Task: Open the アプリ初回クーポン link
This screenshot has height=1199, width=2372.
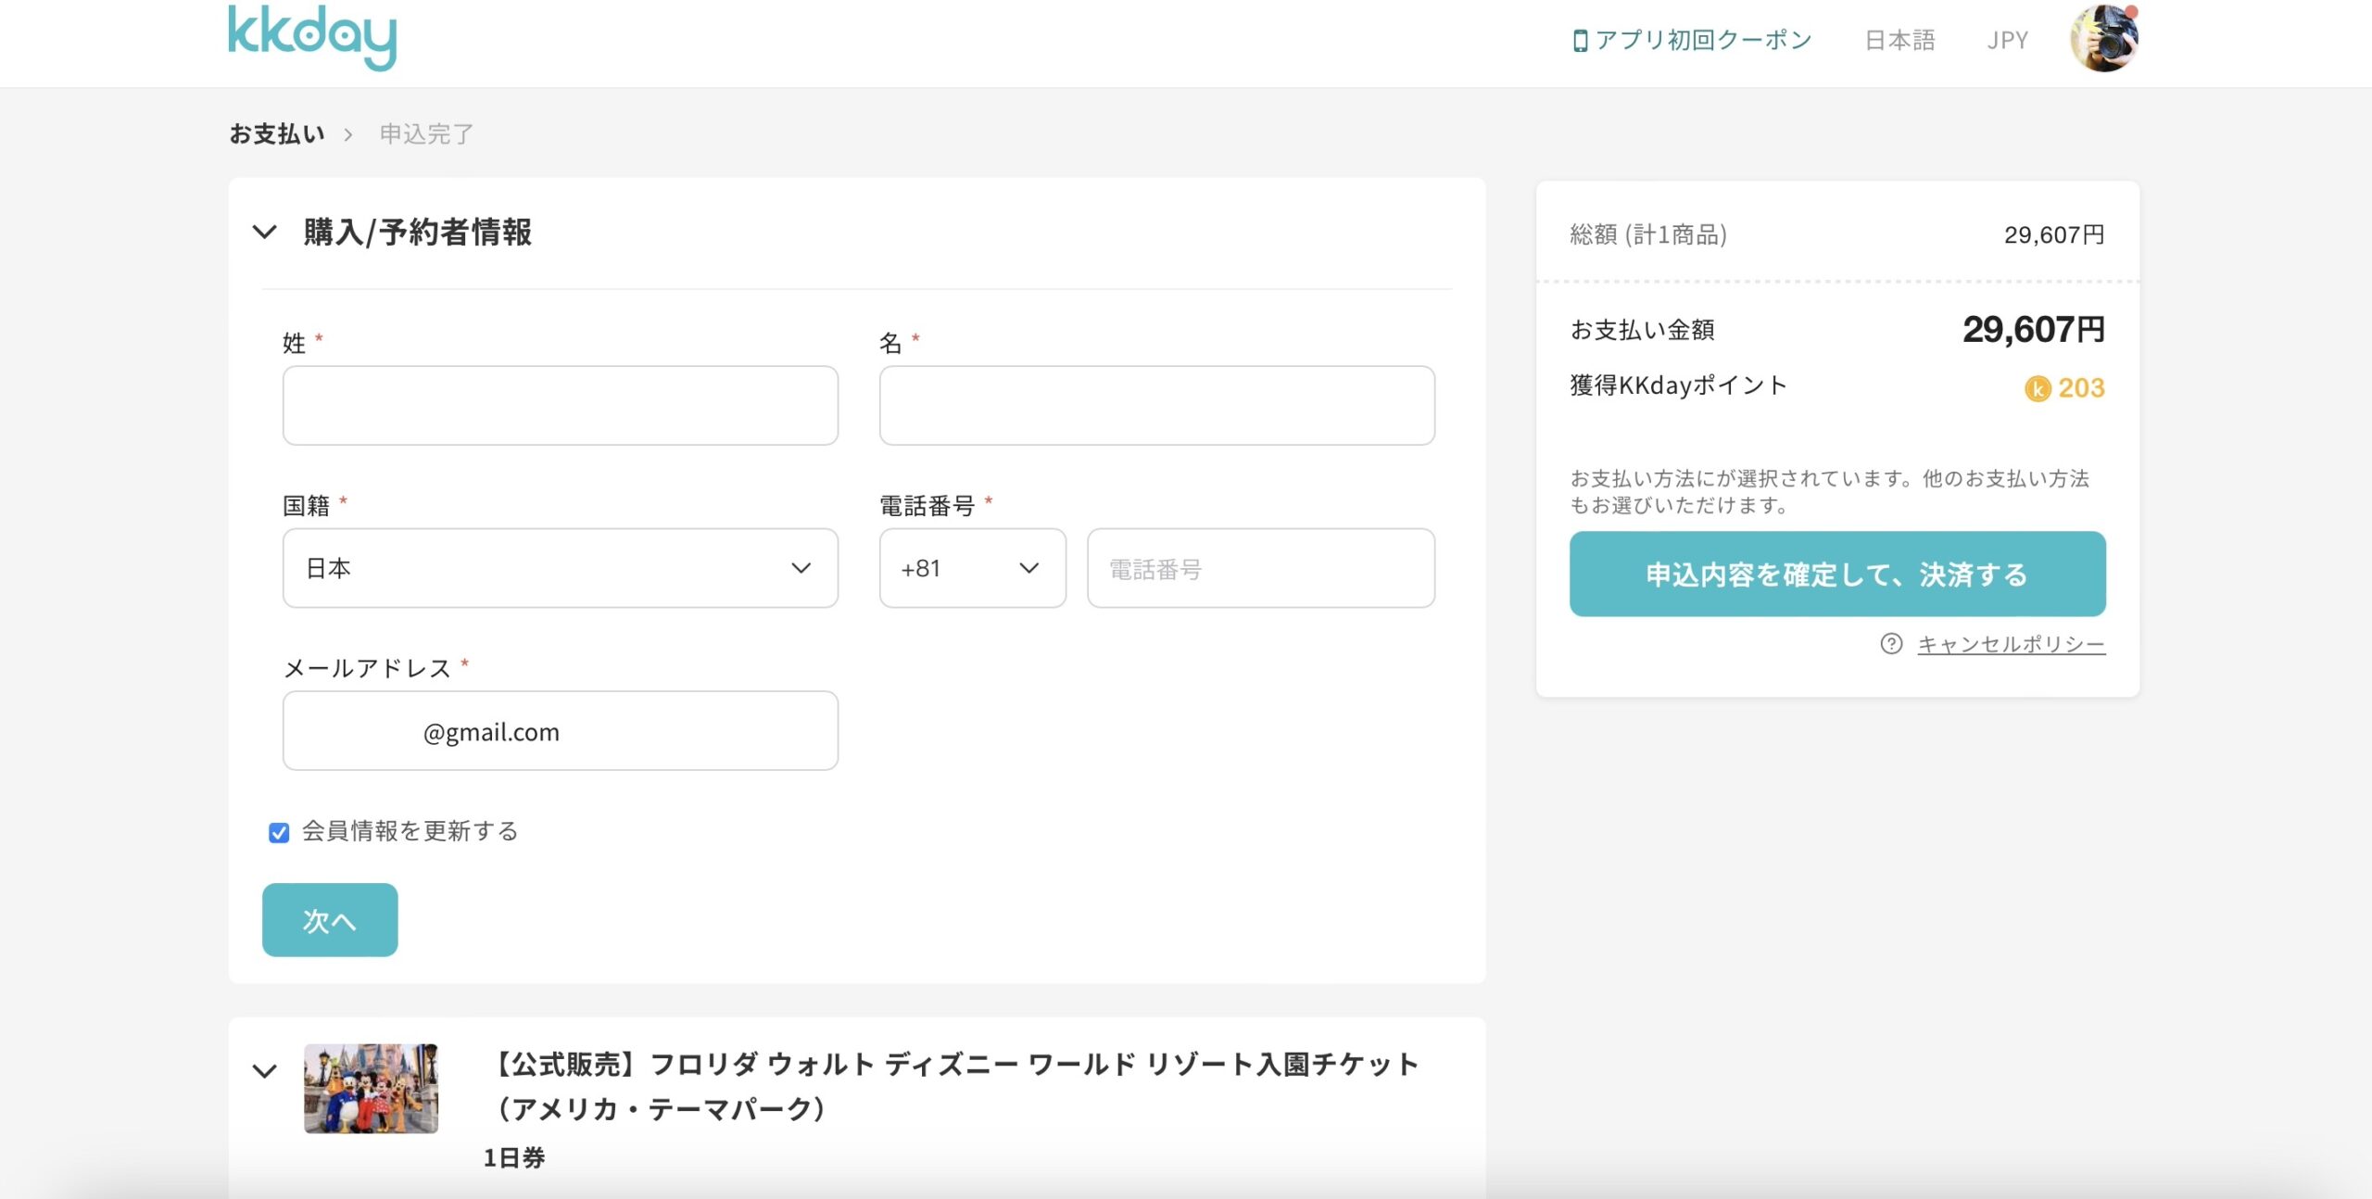Action: (1703, 41)
